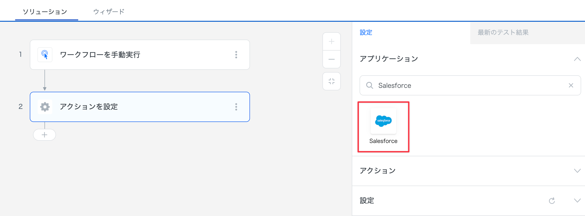Click the refresh icon in the 設定 section
The width and height of the screenshot is (585, 216).
click(552, 201)
